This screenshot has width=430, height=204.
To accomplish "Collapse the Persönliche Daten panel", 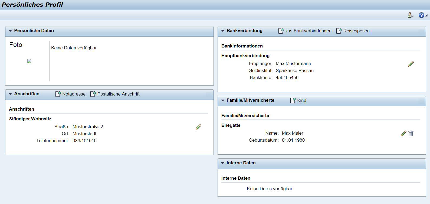I will point(10,31).
